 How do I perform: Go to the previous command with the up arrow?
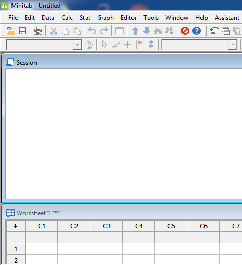(135, 31)
